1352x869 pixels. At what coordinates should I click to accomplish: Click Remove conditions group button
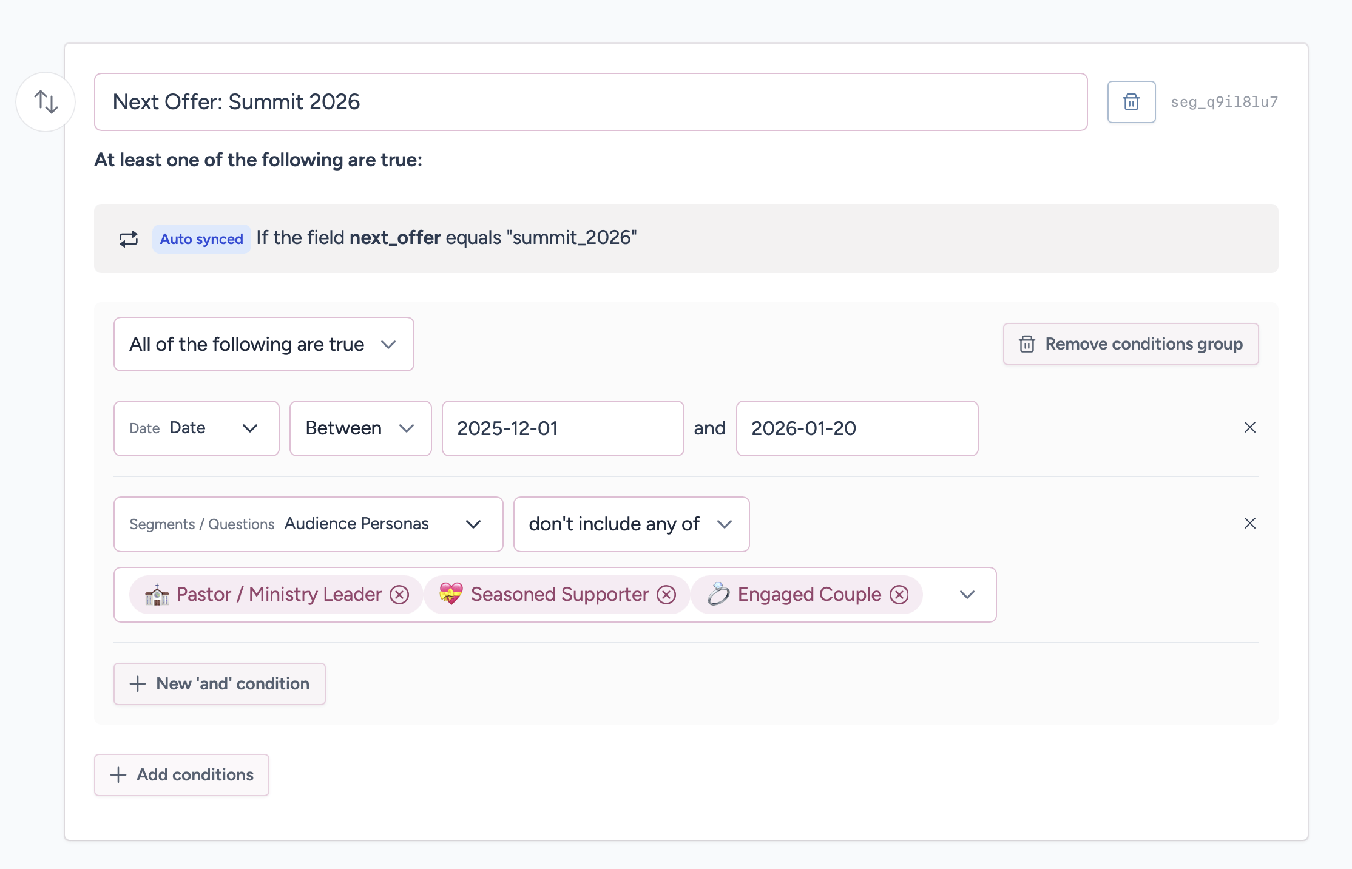[x=1131, y=344]
